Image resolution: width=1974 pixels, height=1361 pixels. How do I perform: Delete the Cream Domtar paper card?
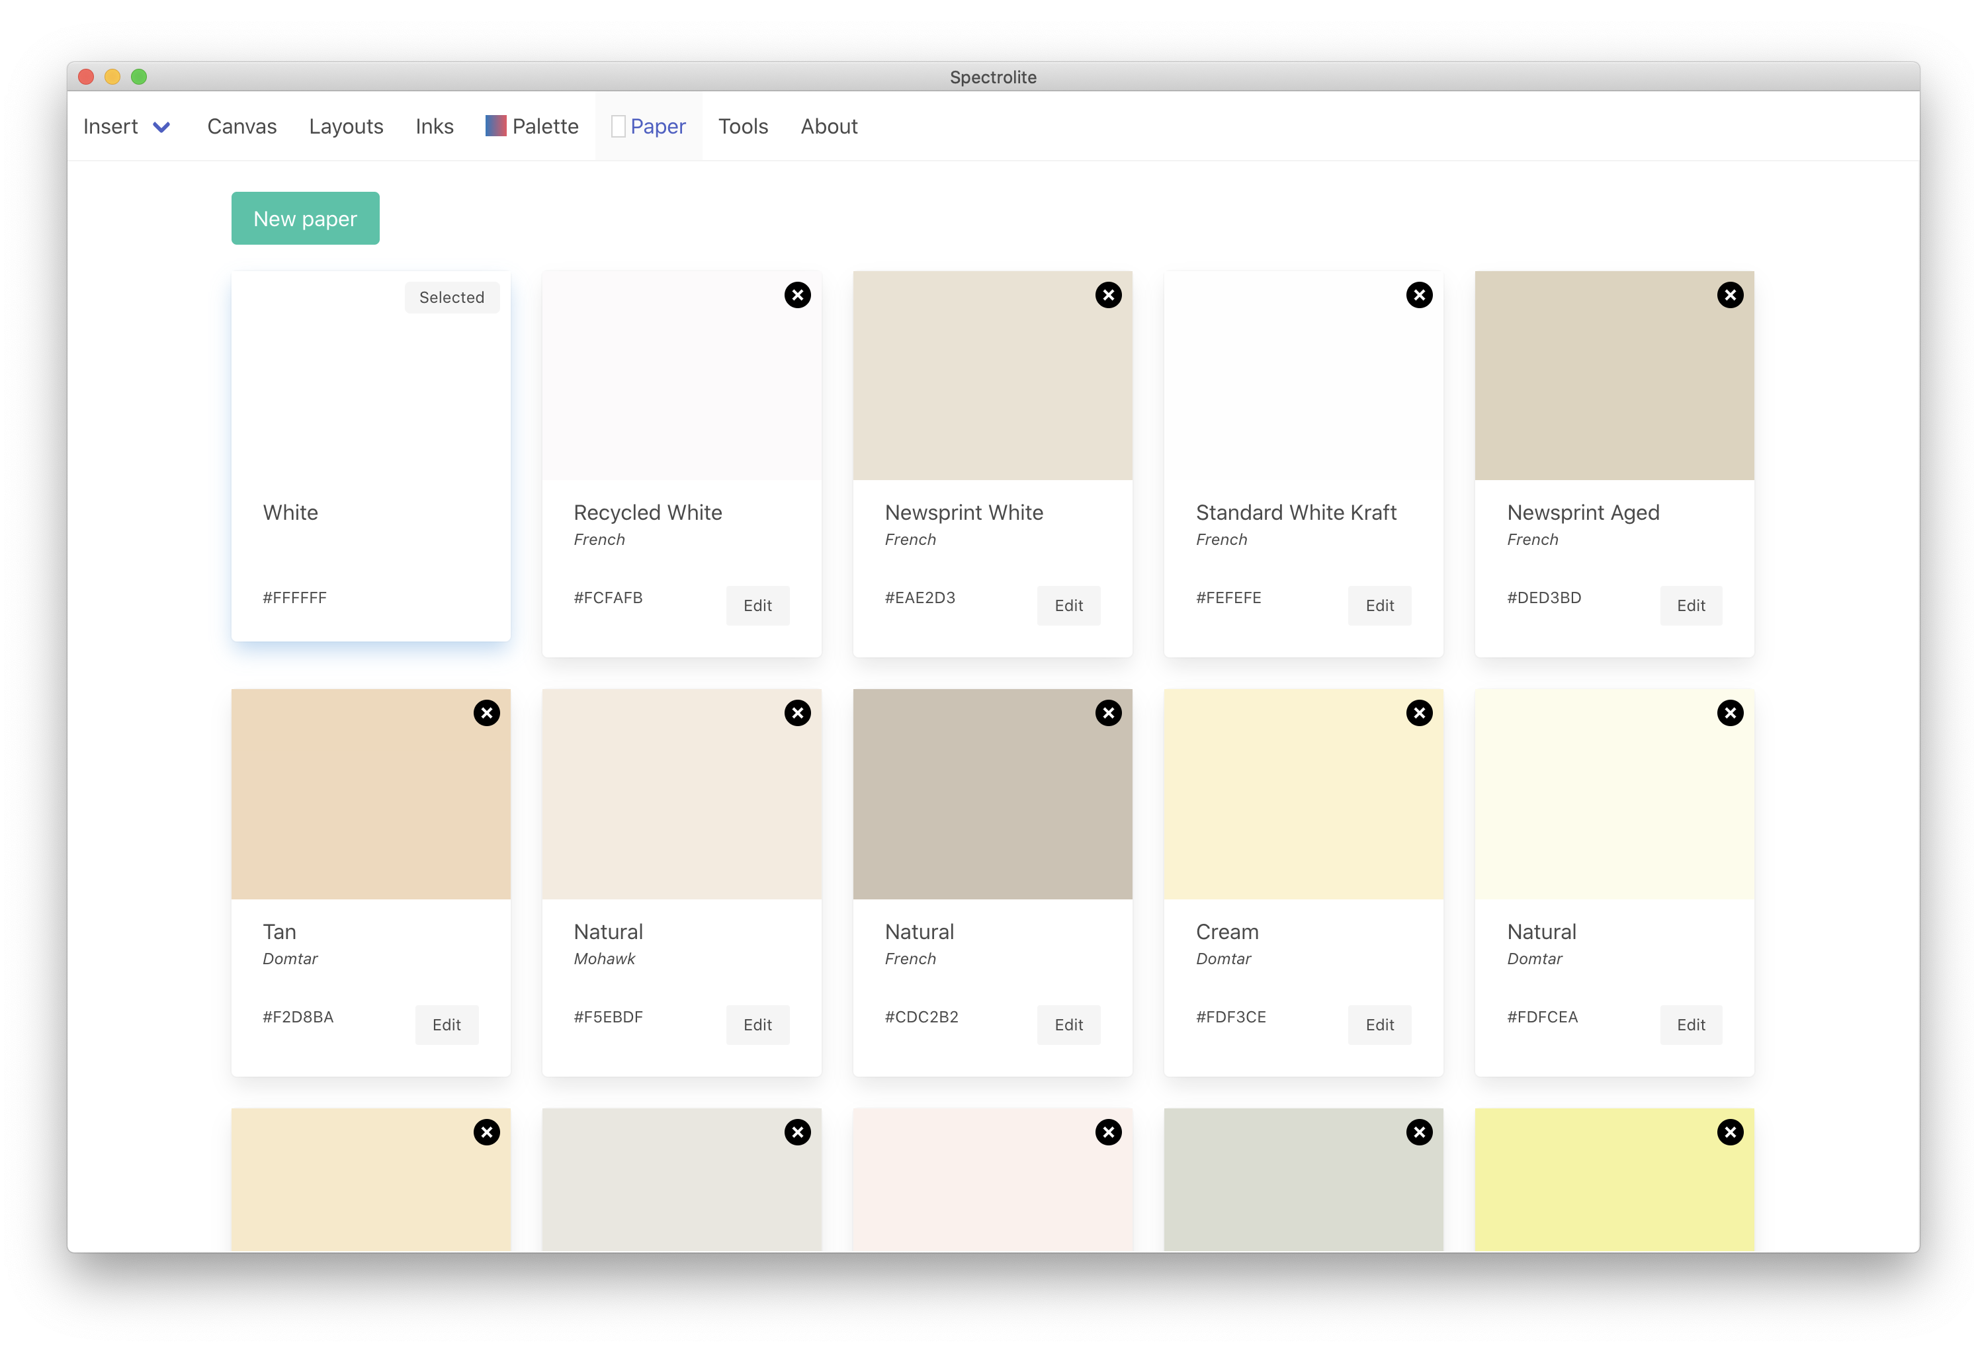pyautogui.click(x=1419, y=713)
